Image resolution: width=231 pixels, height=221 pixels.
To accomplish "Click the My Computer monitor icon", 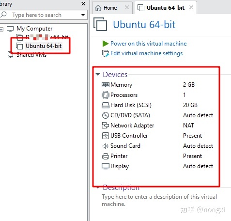I will pyautogui.click(x=10, y=29).
